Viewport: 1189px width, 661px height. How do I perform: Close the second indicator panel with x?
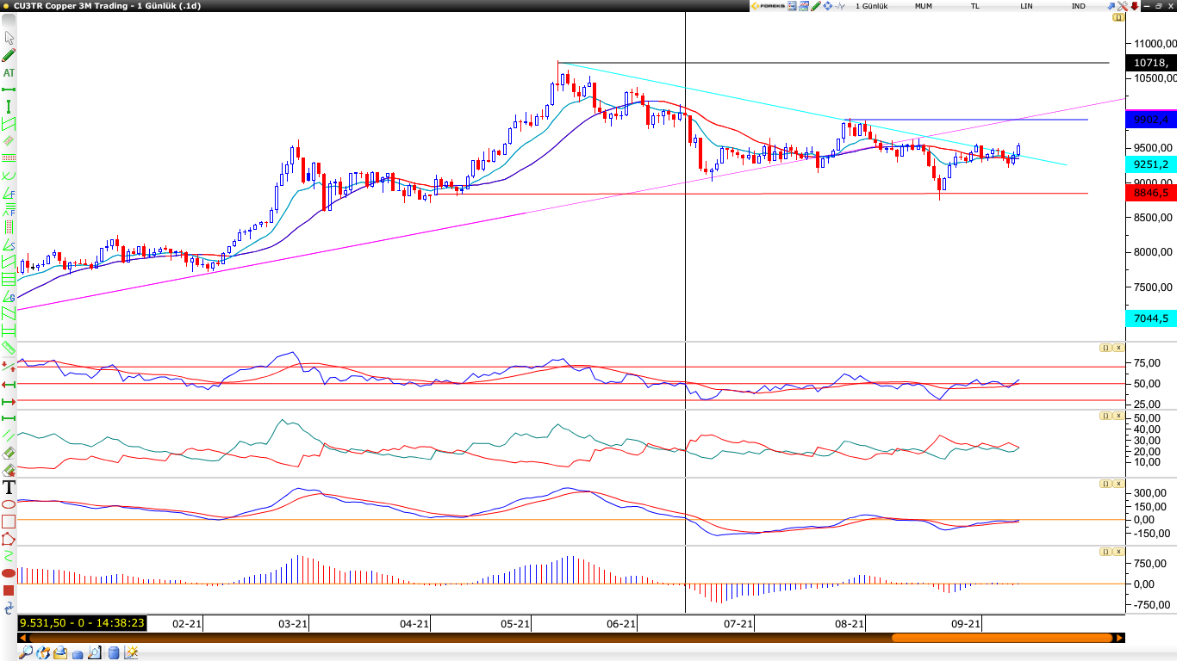(x=1118, y=416)
